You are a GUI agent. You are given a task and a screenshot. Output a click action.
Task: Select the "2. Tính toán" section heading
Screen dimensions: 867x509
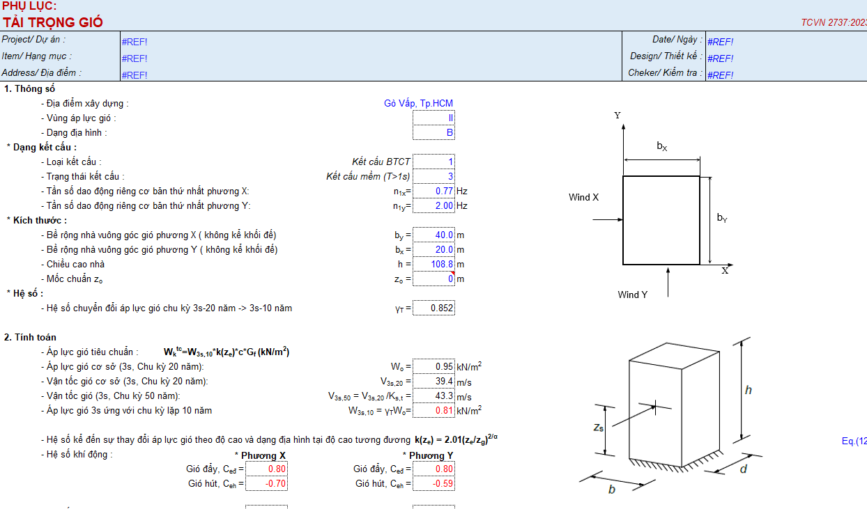(31, 338)
